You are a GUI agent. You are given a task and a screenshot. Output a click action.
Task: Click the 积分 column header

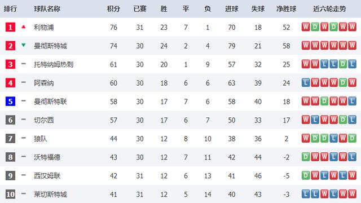pyautogui.click(x=113, y=9)
